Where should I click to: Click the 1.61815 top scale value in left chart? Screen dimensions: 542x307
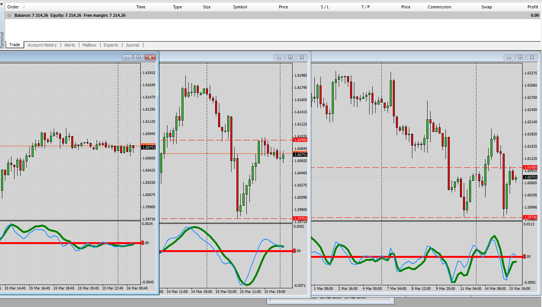coord(149,72)
